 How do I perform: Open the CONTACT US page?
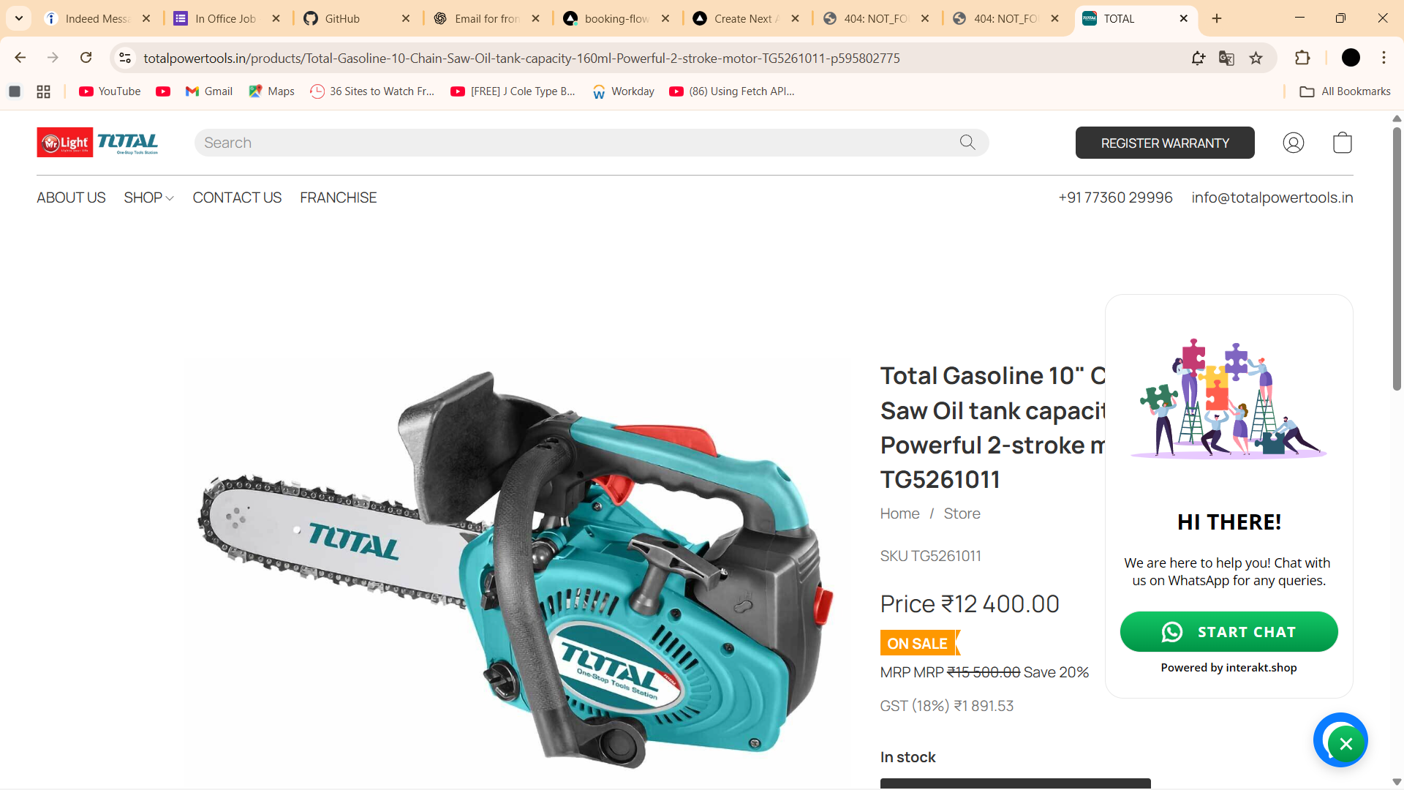tap(237, 197)
